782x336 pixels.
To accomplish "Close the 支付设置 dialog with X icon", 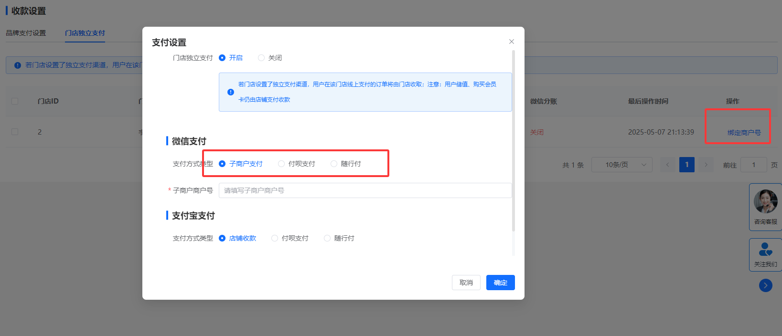I will point(512,42).
